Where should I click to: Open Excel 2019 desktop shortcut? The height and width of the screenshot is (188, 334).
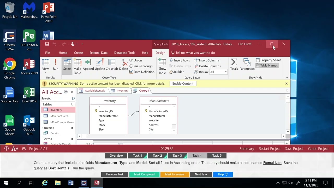29,95
